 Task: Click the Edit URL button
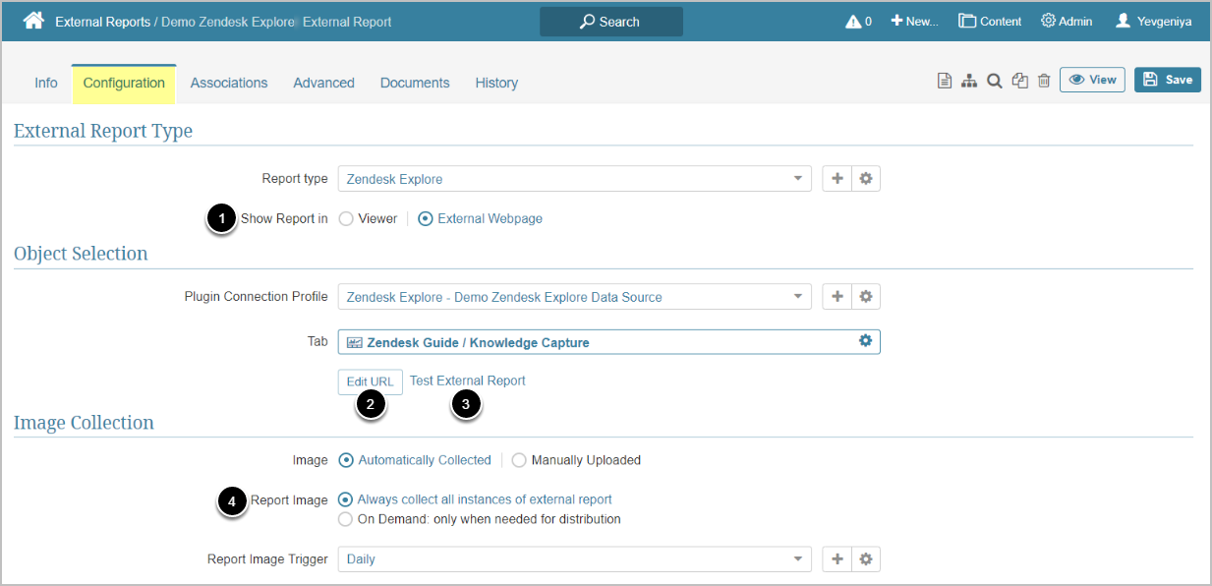[x=370, y=381]
